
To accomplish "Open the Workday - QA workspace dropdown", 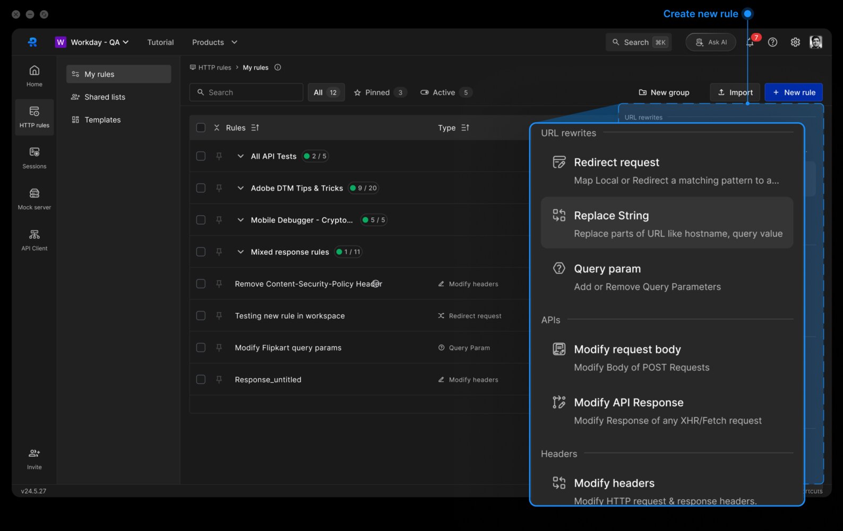I will click(x=92, y=42).
